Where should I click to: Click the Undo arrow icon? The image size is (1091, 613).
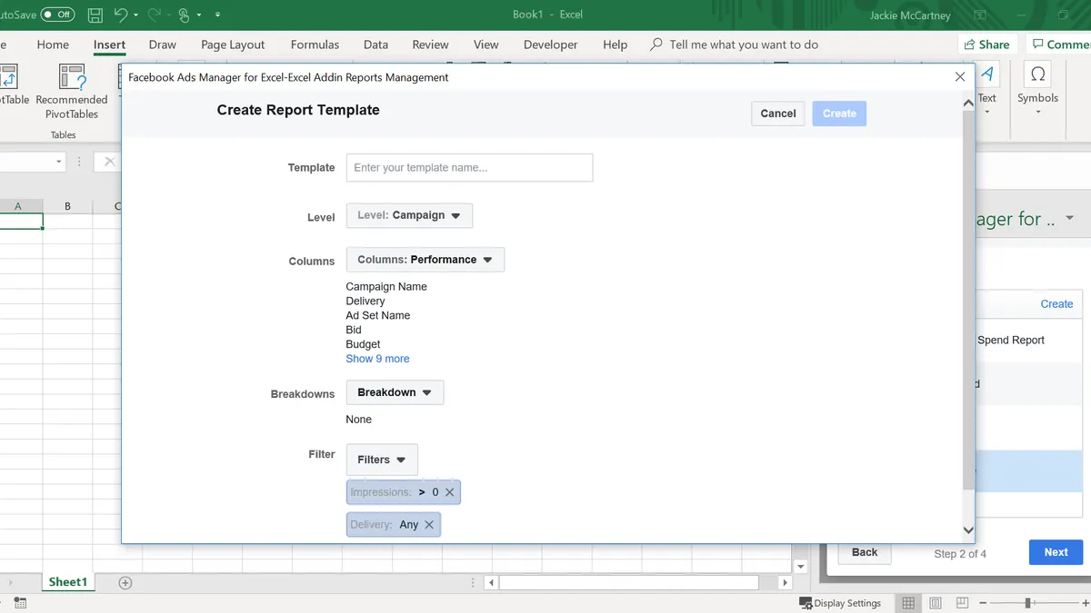click(x=120, y=15)
